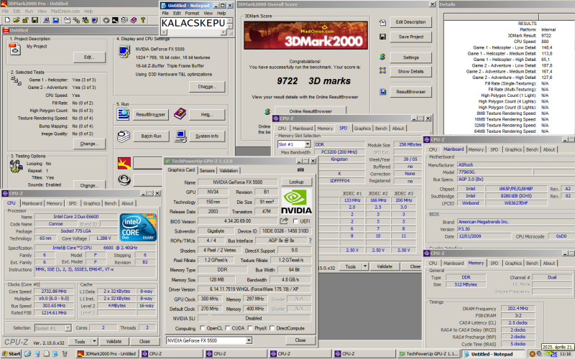
Task: Click Notepad horizontal scrollbar right arrow
Action: [x=224, y=32]
